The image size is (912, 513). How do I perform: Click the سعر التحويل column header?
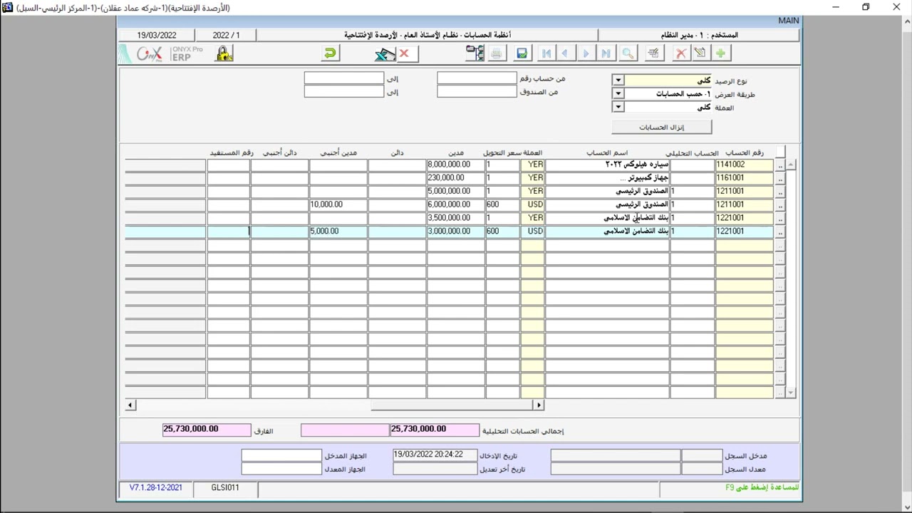pos(503,152)
